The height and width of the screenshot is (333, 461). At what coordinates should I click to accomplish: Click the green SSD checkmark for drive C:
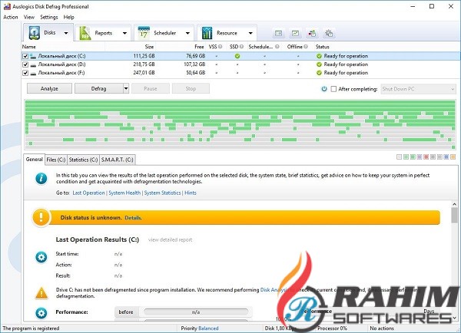(237, 56)
